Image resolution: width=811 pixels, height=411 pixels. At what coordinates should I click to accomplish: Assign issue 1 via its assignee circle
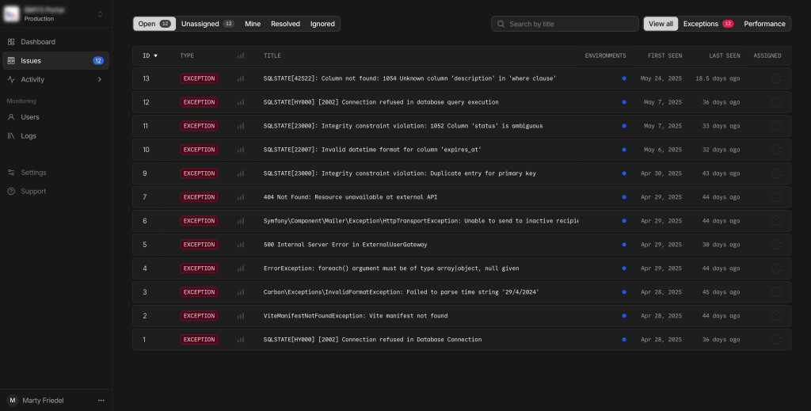776,341
